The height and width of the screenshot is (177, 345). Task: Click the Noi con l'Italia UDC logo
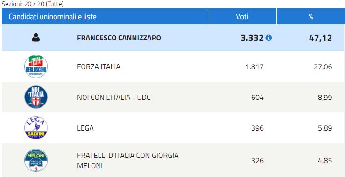click(x=36, y=97)
